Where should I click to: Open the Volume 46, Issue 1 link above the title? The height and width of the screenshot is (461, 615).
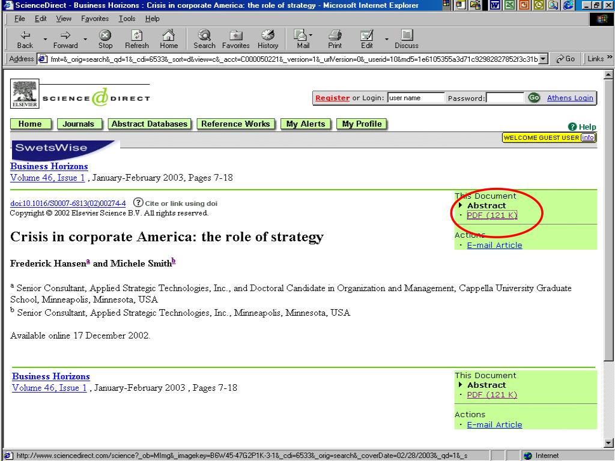click(x=47, y=178)
